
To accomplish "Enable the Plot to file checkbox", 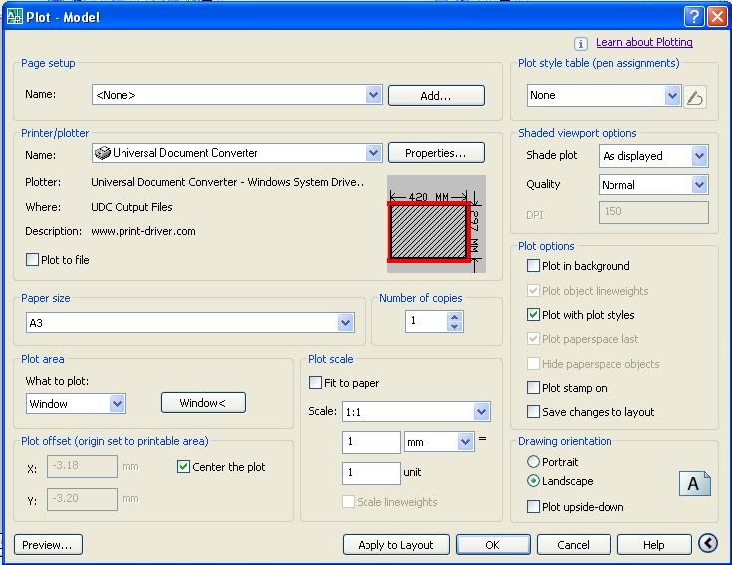I will 32,260.
